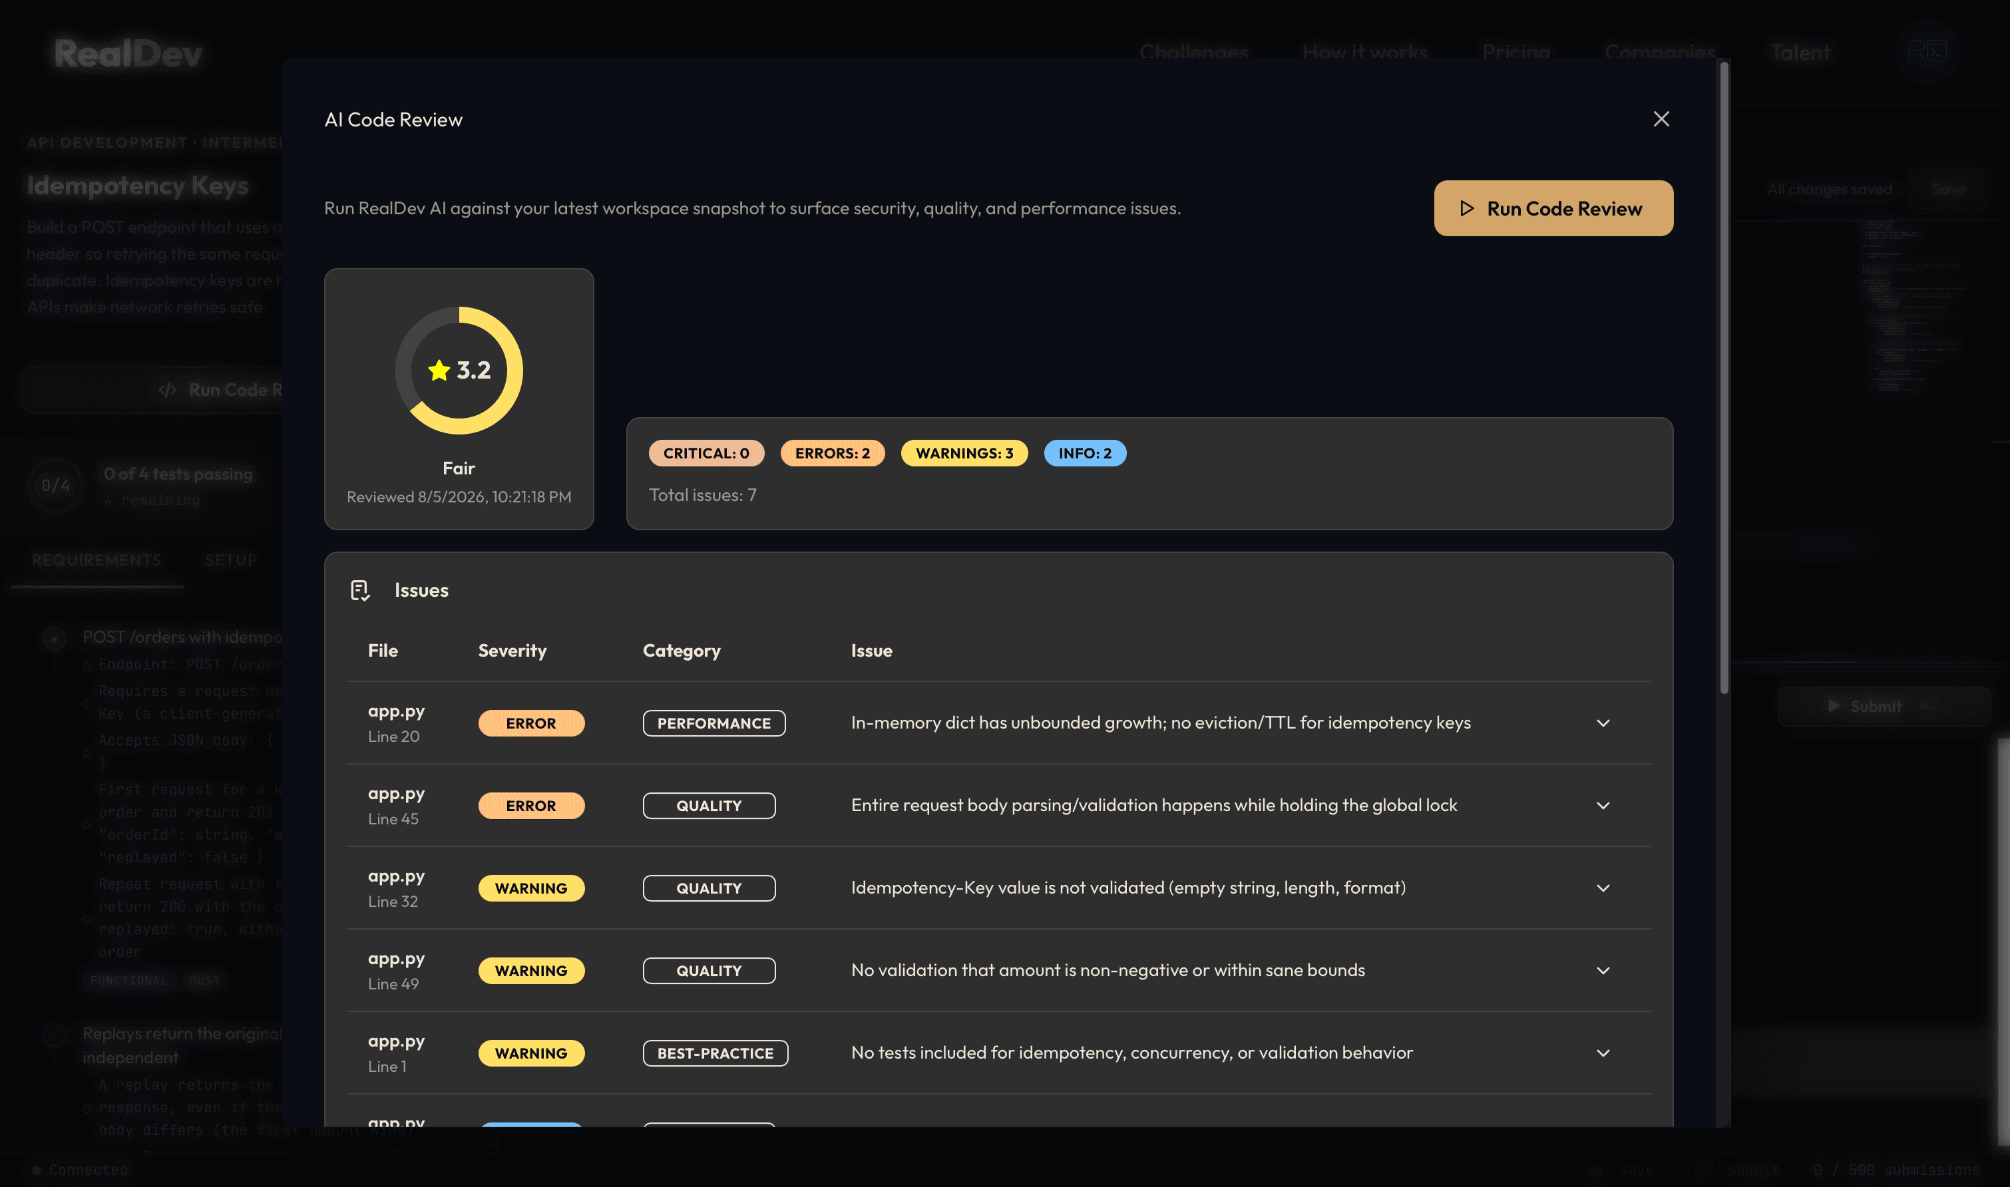Expand the unbounded growth performance issue
The height and width of the screenshot is (1187, 2010).
coord(1603,723)
